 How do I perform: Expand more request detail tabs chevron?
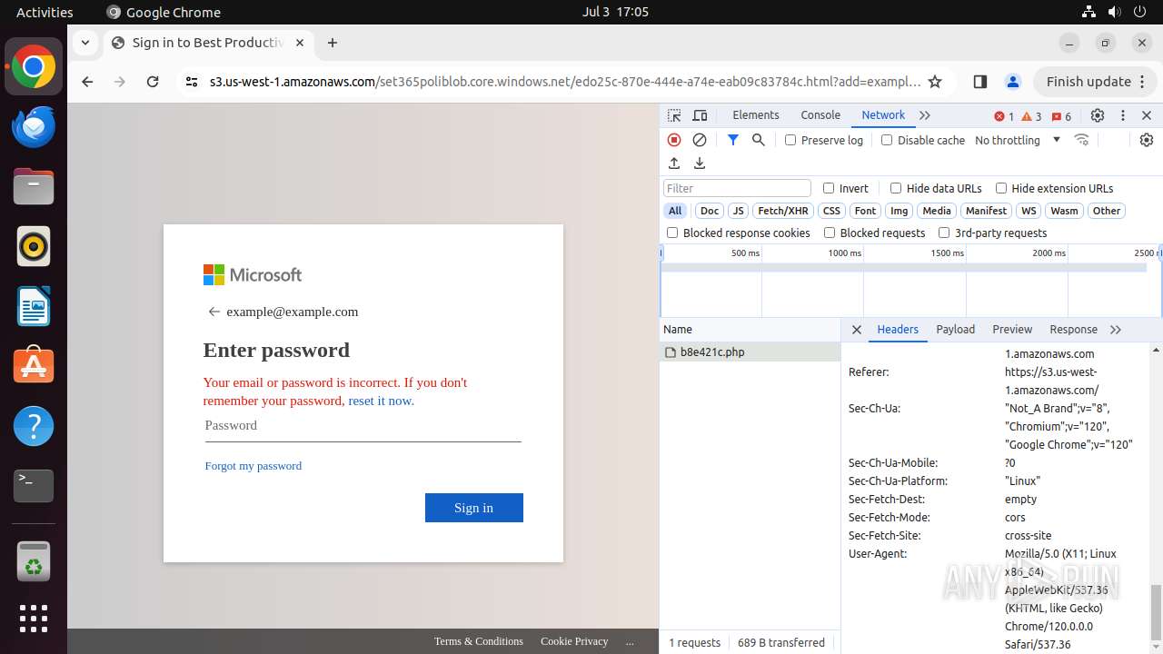tap(1116, 330)
